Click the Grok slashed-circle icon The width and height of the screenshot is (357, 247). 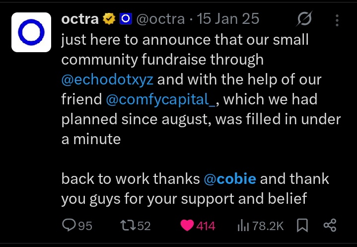(304, 20)
